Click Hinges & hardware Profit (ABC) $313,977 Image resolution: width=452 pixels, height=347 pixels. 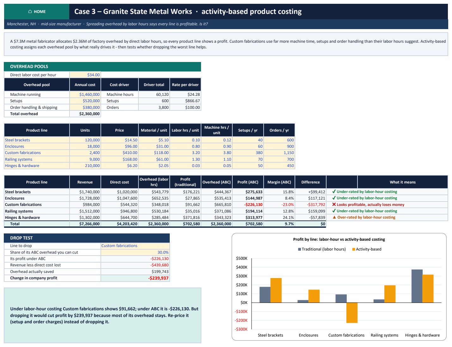click(x=248, y=218)
